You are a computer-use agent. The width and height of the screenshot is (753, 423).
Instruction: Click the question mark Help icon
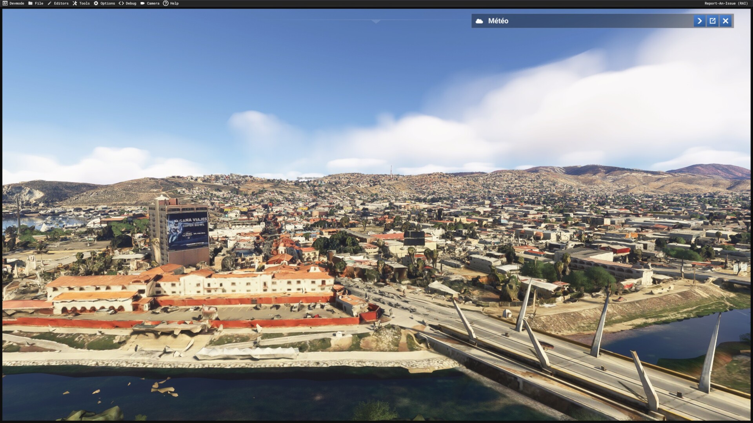pyautogui.click(x=166, y=3)
